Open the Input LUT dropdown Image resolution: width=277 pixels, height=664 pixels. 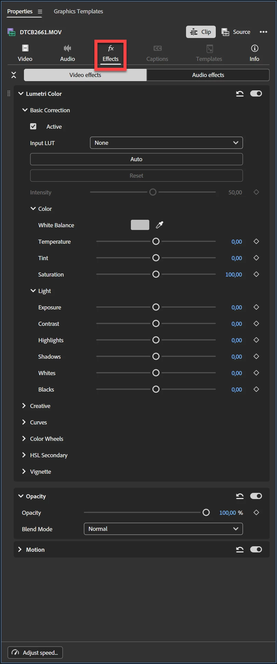click(166, 143)
